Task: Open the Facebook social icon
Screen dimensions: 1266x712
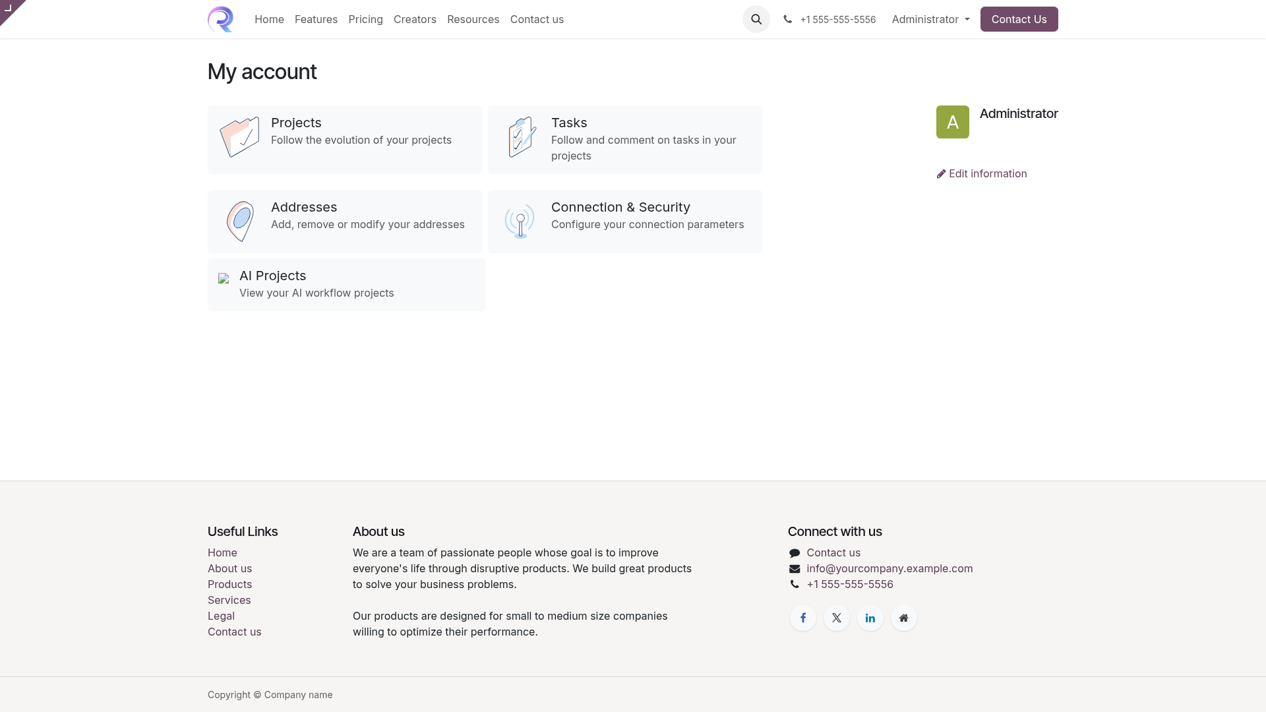Action: tap(803, 618)
